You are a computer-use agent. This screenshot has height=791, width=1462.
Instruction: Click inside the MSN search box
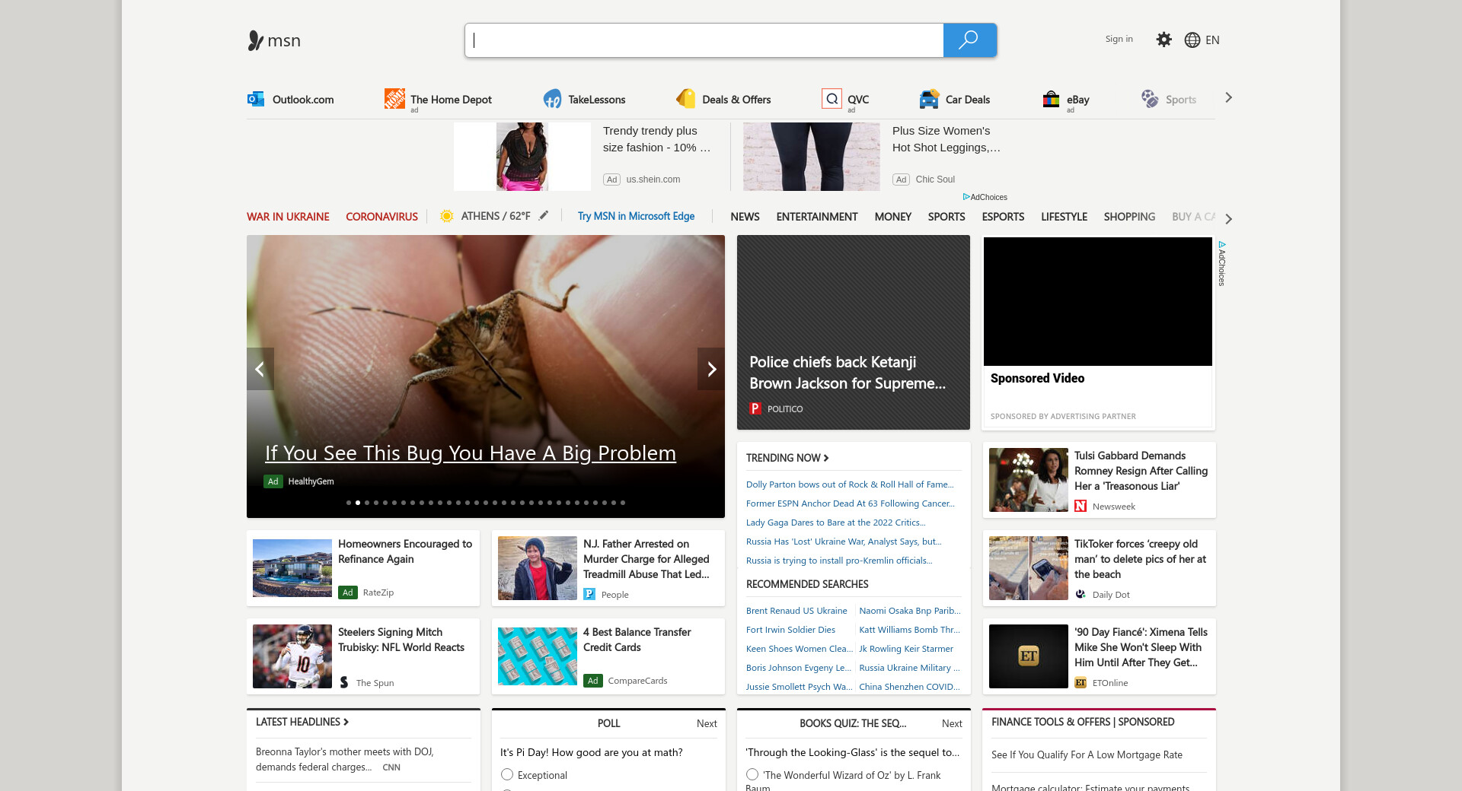point(704,40)
